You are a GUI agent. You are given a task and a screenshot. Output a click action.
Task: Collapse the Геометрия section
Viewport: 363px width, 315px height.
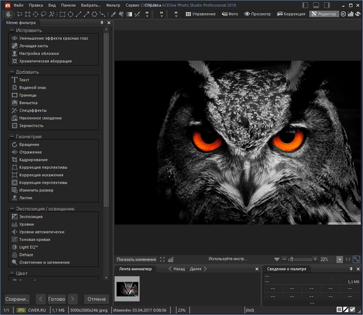(12, 137)
